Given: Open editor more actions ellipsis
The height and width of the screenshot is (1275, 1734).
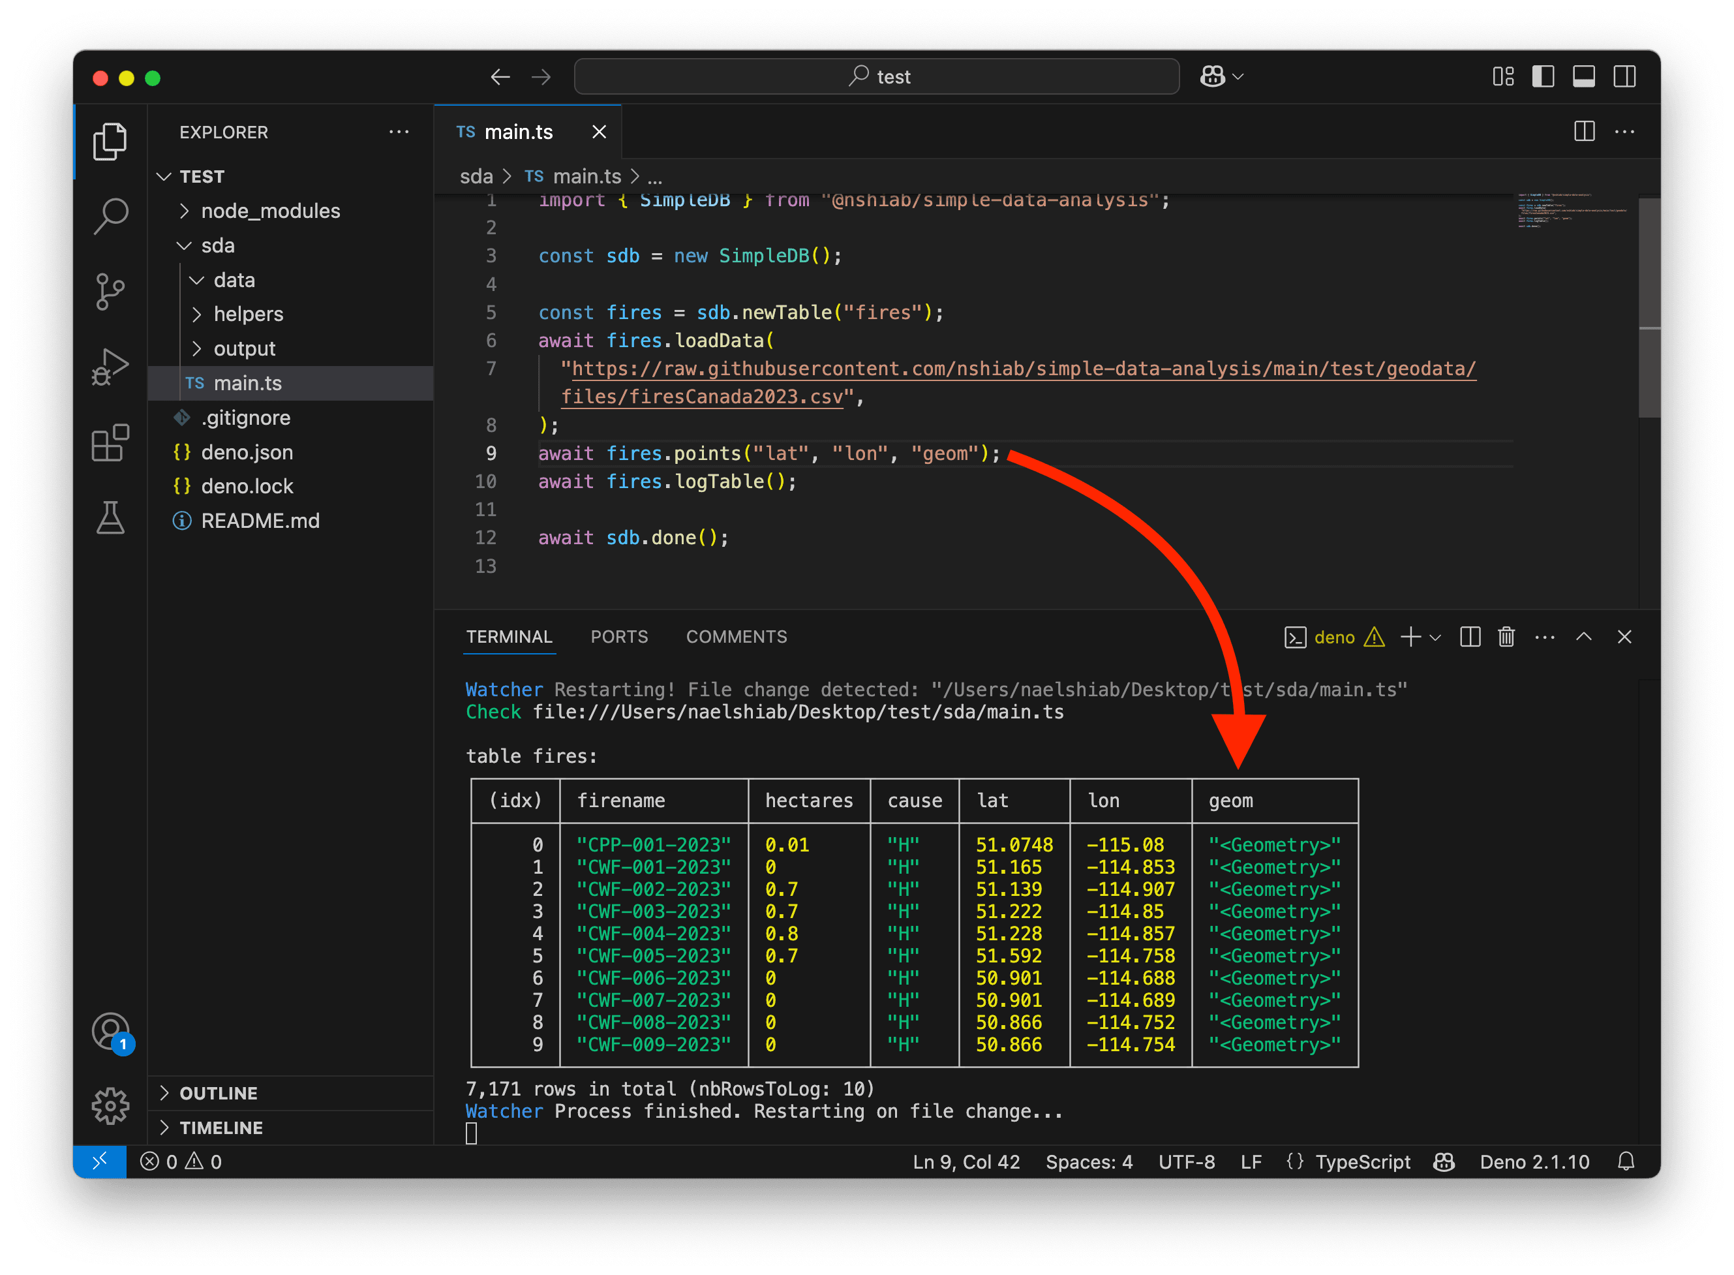Looking at the screenshot, I should pyautogui.click(x=1624, y=131).
